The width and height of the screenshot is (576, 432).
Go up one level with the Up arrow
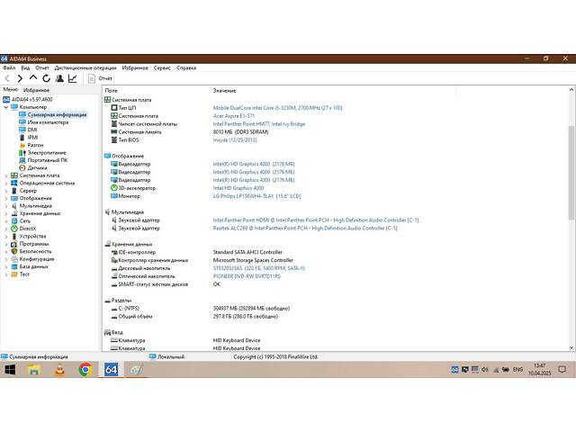click(33, 78)
